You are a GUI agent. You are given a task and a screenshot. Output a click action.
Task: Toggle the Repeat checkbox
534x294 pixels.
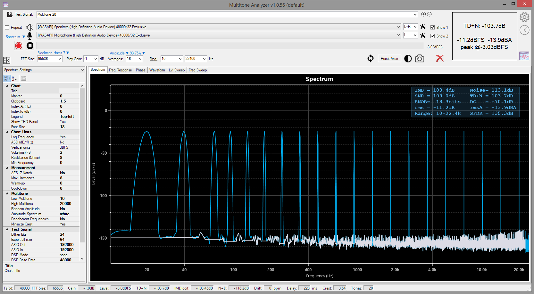coord(7,28)
